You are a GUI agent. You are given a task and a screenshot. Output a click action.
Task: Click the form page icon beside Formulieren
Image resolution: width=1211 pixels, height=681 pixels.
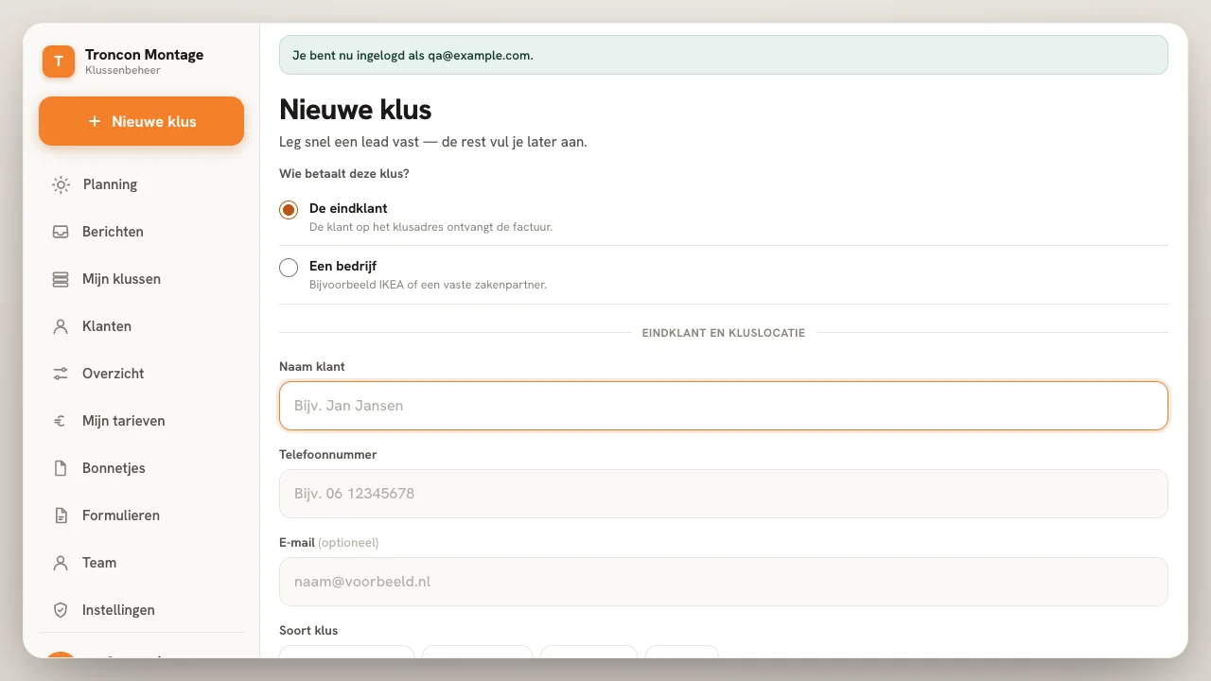pos(61,515)
